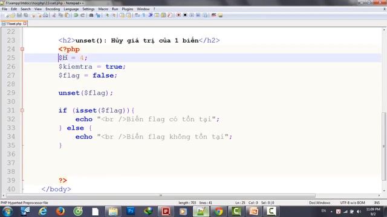Image resolution: width=387 pixels, height=217 pixels.
Task: Open the Search menu
Action: click(x=25, y=9)
